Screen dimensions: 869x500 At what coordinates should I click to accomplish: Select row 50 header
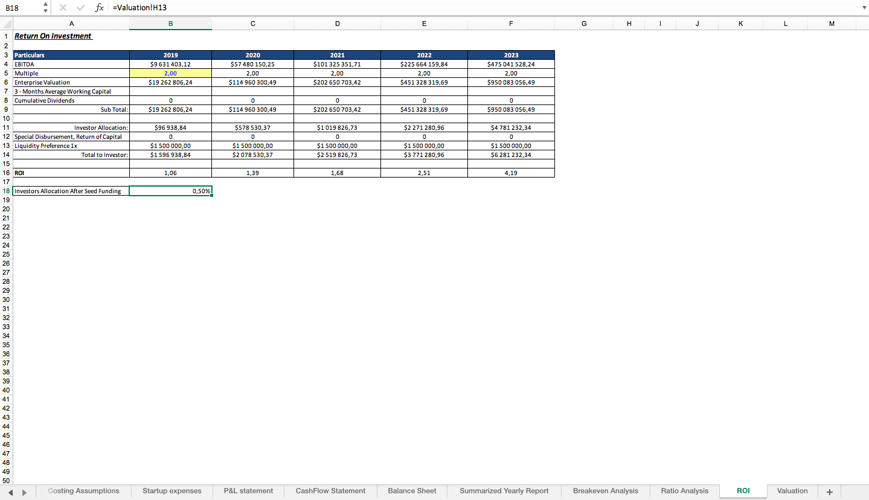click(6, 481)
